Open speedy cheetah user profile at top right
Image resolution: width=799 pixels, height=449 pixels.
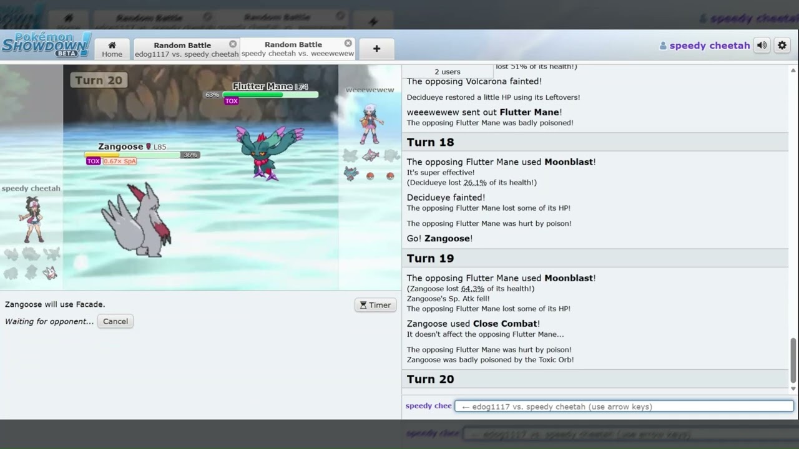[705, 46]
